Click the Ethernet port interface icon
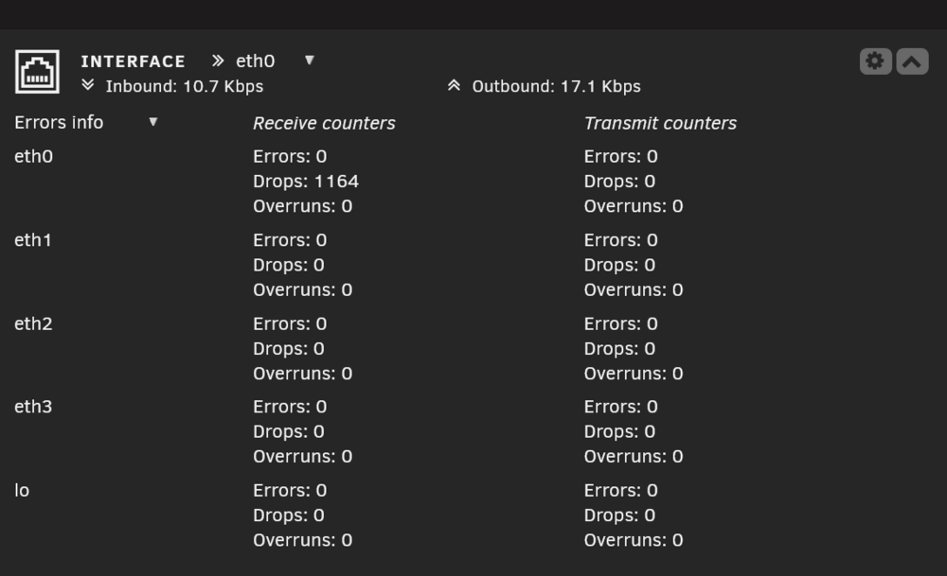The image size is (947, 576). coord(37,72)
